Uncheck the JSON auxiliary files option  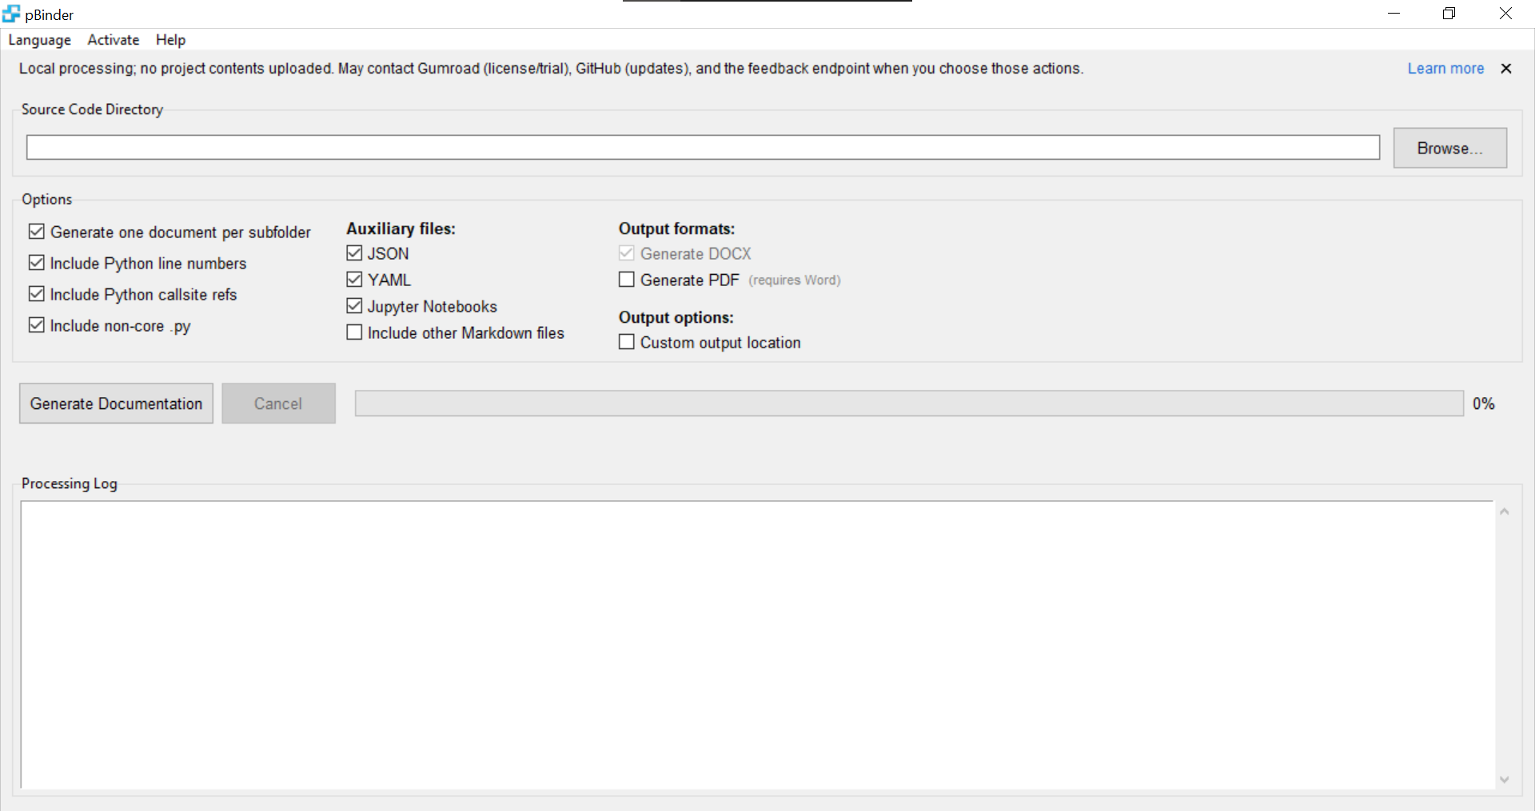tap(354, 252)
